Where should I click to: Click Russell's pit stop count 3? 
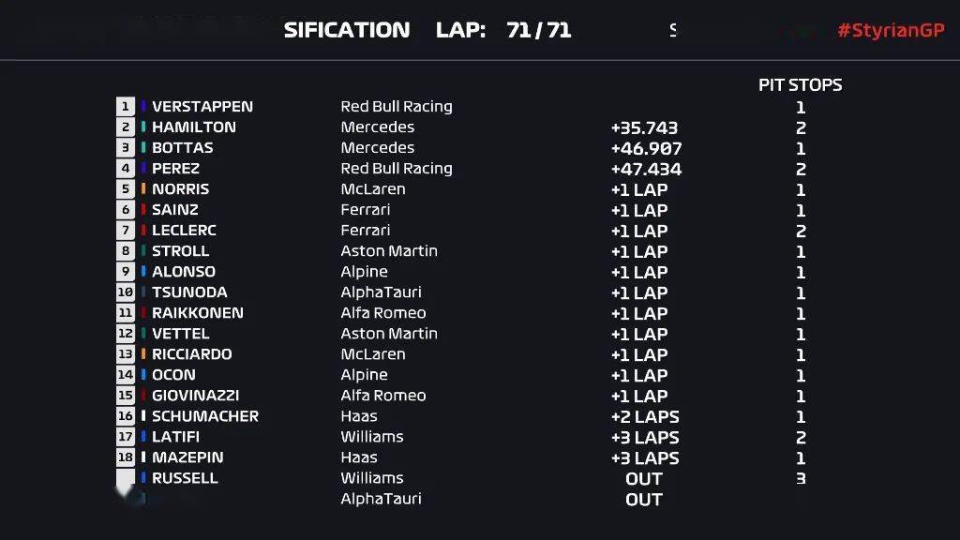tap(801, 479)
